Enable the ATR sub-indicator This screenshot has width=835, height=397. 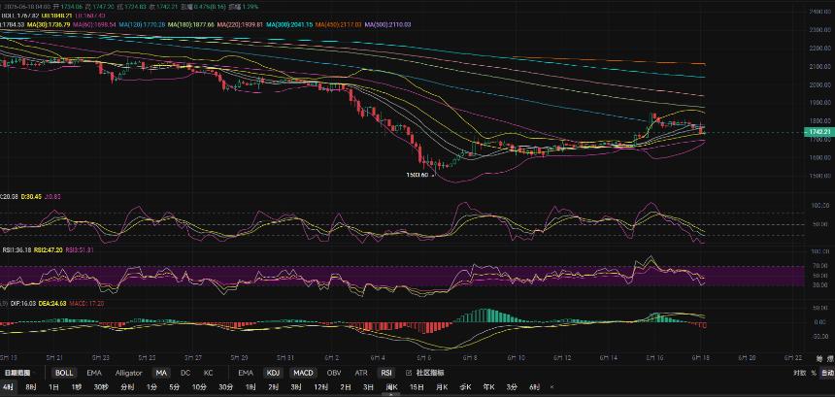361,373
